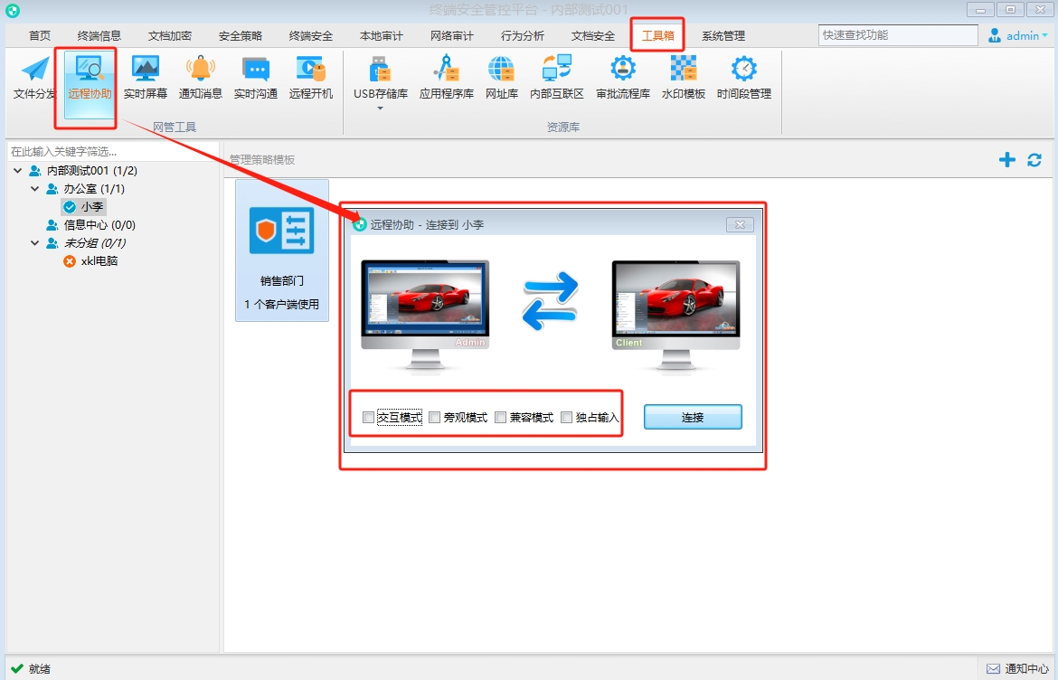Switch to the 终端安全 tab
1058x680 pixels.
pyautogui.click(x=311, y=36)
